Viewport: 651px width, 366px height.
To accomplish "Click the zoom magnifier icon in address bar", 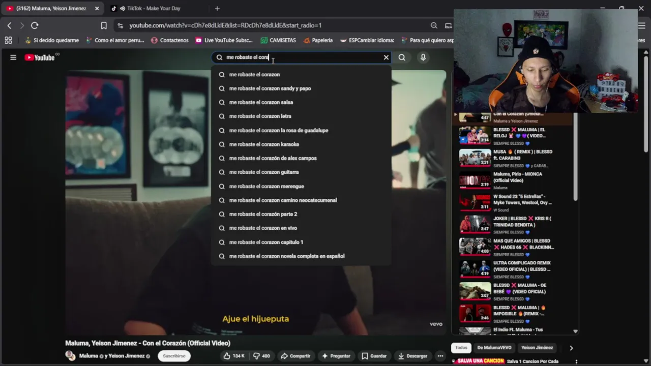I will 434,25.
